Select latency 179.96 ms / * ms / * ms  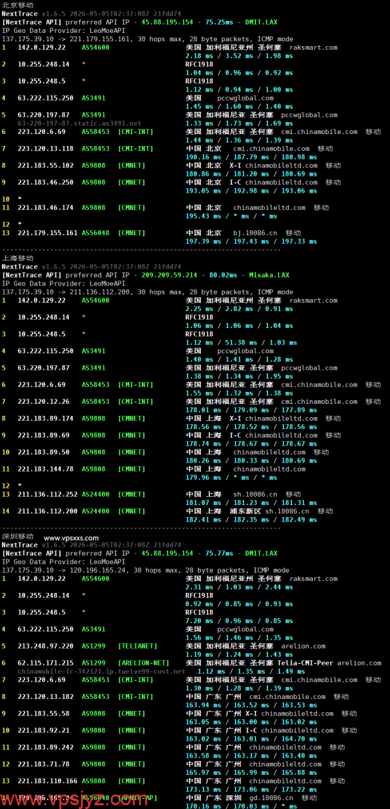(x=231, y=477)
